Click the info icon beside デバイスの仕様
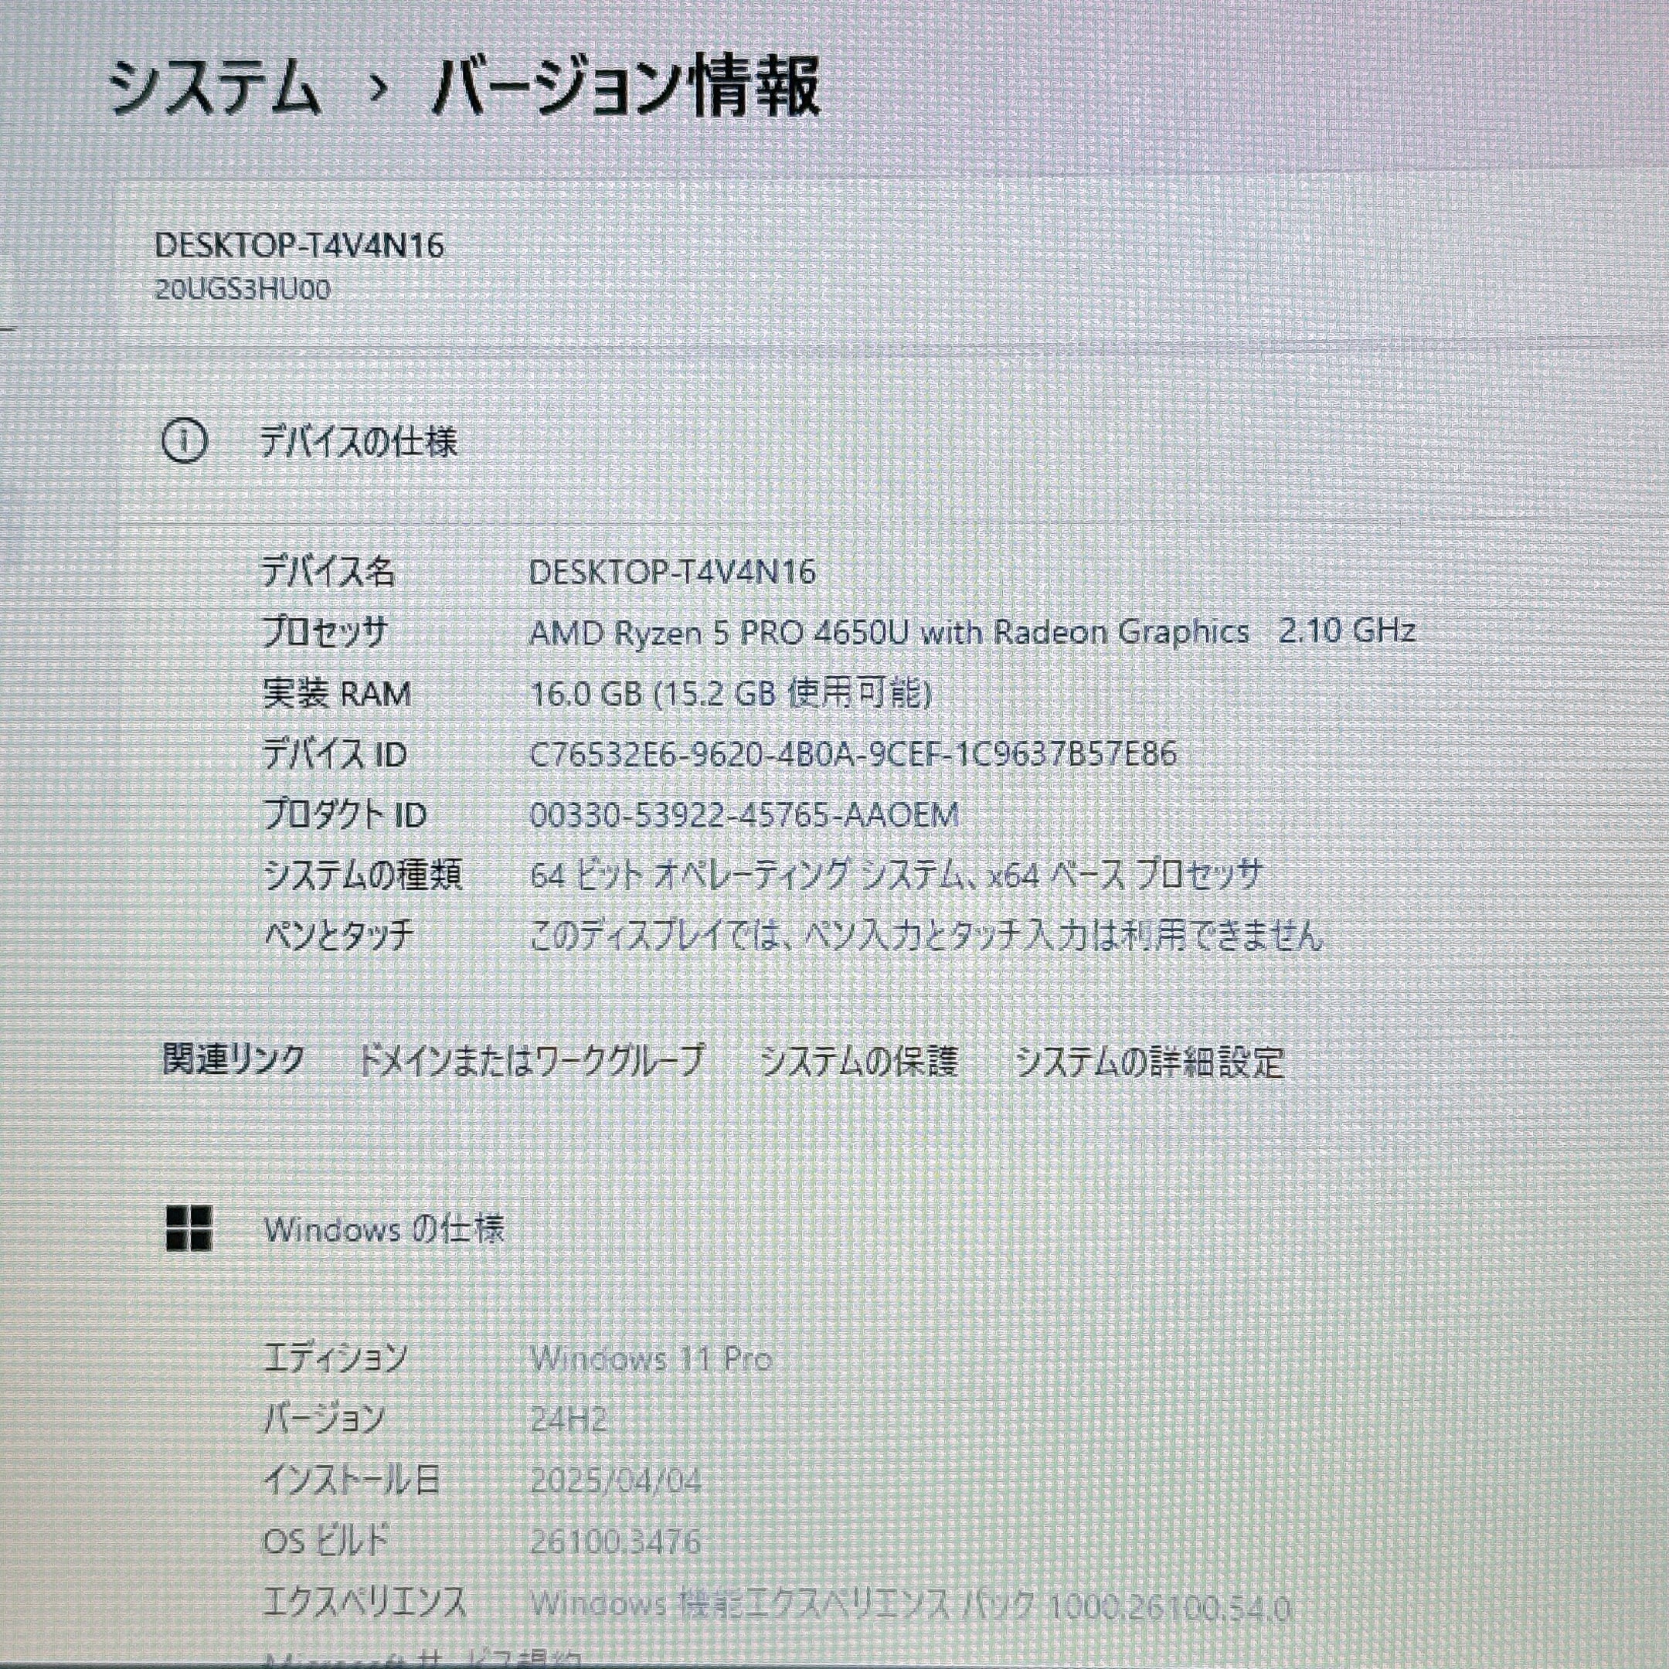This screenshot has width=1669, height=1669. (x=184, y=442)
